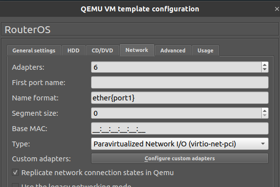
Task: Open the adapter Type dropdown
Action: pyautogui.click(x=180, y=144)
